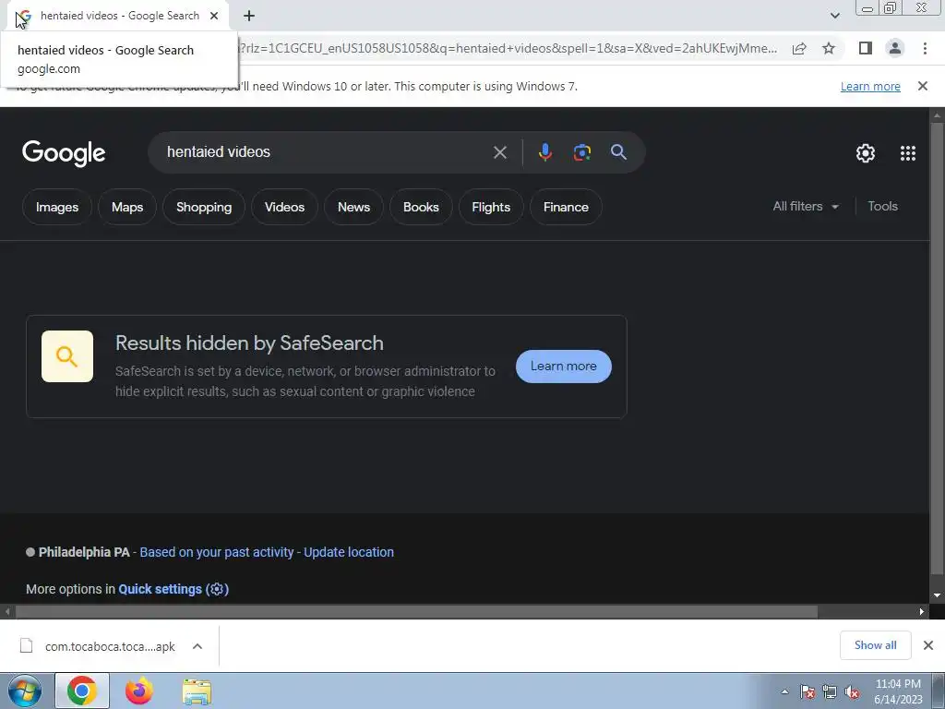The height and width of the screenshot is (709, 945).
Task: Click the Philadelphia PA location text
Action: click(x=84, y=552)
